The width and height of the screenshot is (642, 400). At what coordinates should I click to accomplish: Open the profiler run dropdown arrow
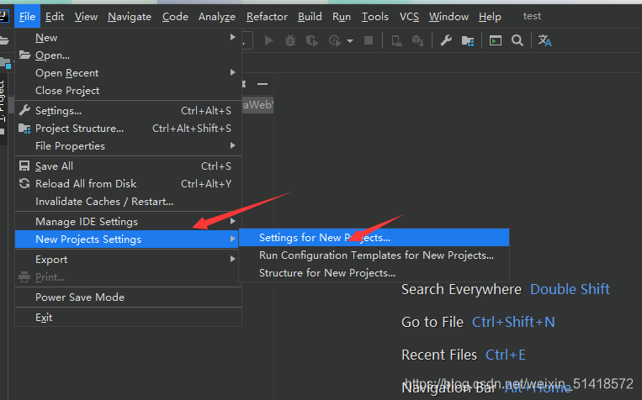[350, 41]
